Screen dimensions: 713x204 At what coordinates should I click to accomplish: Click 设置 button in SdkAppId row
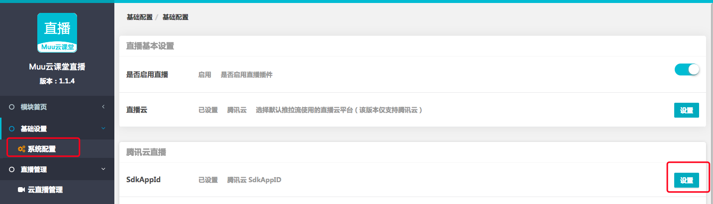pos(687,180)
